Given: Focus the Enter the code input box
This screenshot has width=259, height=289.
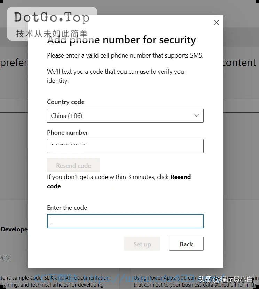Looking at the screenshot, I should tap(125, 221).
